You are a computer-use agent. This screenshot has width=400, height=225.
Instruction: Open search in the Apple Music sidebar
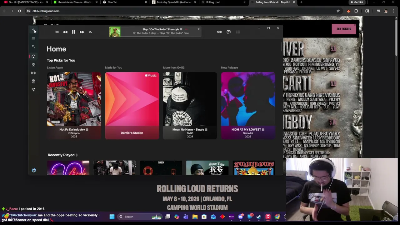[33, 46]
